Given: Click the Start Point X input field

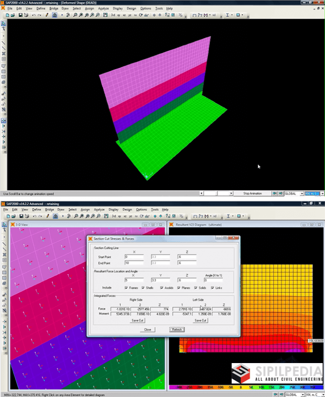Looking at the screenshot, I should coord(134,257).
